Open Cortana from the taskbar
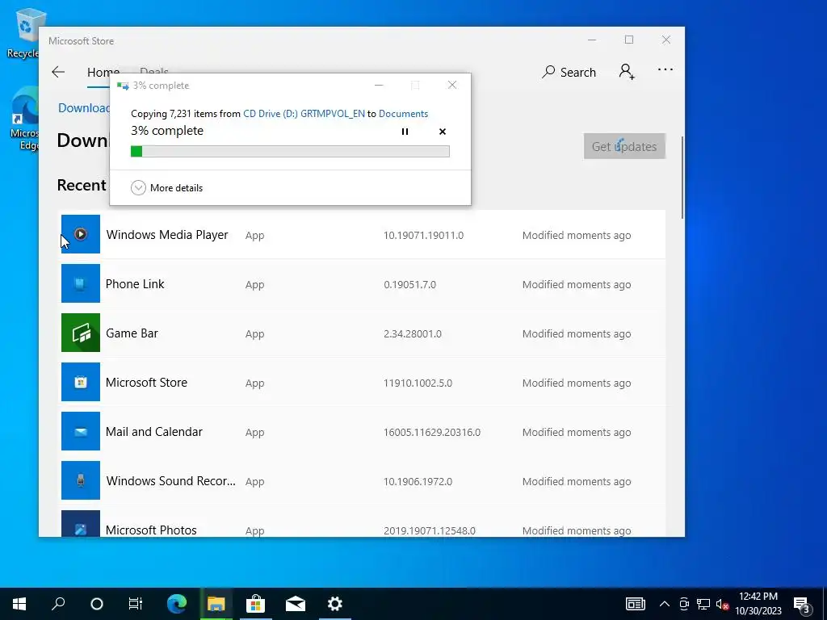This screenshot has width=827, height=620. (97, 604)
